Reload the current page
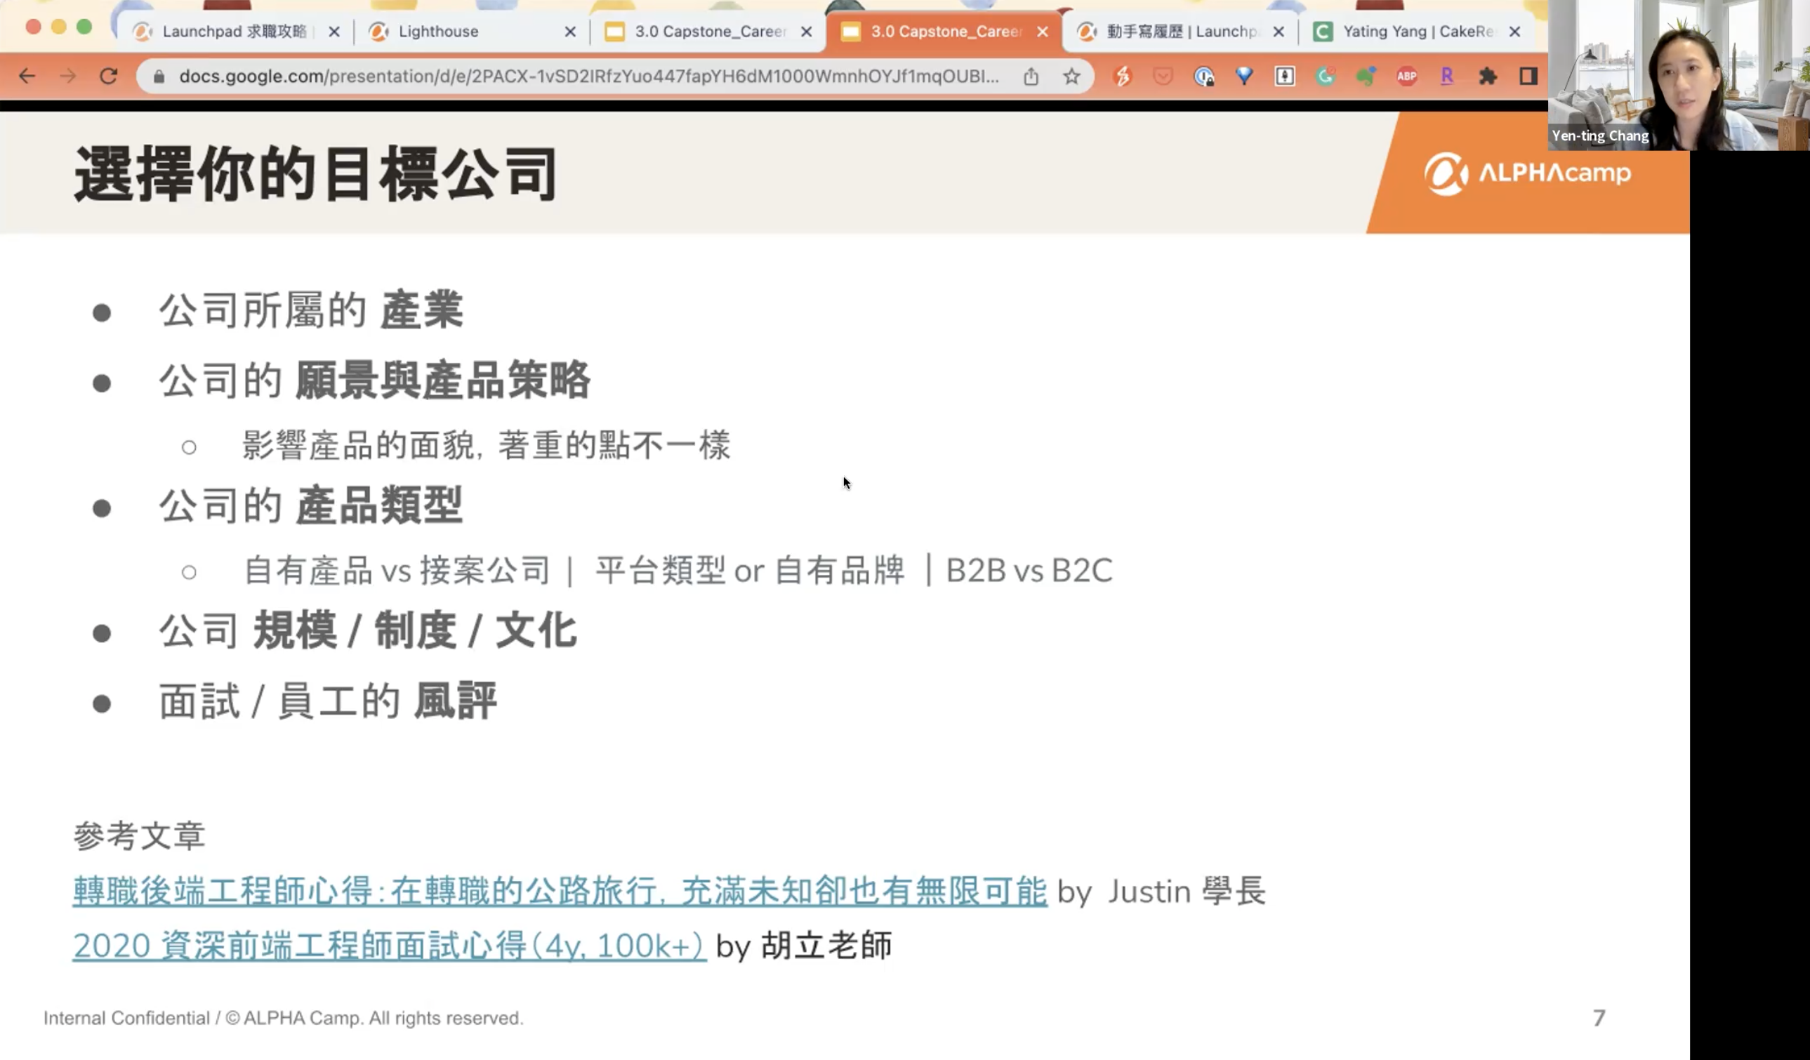Image resolution: width=1810 pixels, height=1060 pixels. pyautogui.click(x=108, y=76)
